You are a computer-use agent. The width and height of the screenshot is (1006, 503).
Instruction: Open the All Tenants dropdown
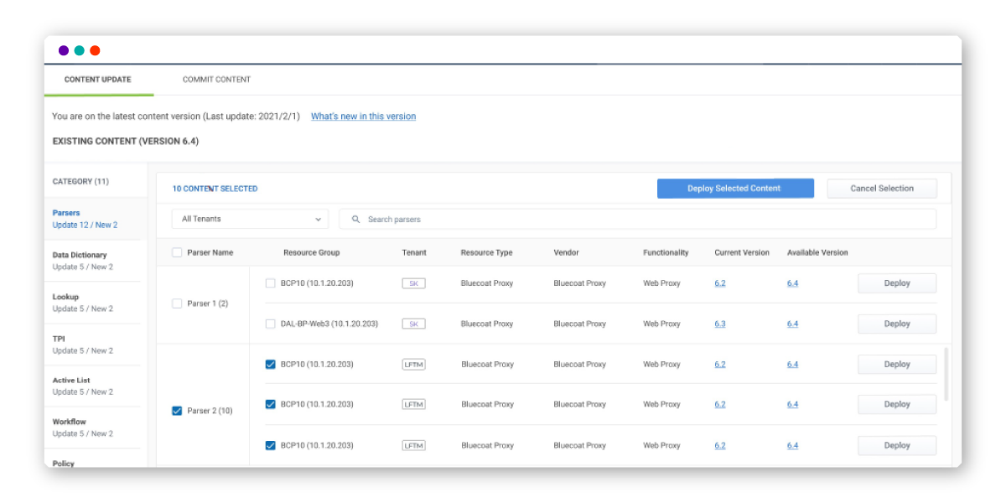coord(250,219)
